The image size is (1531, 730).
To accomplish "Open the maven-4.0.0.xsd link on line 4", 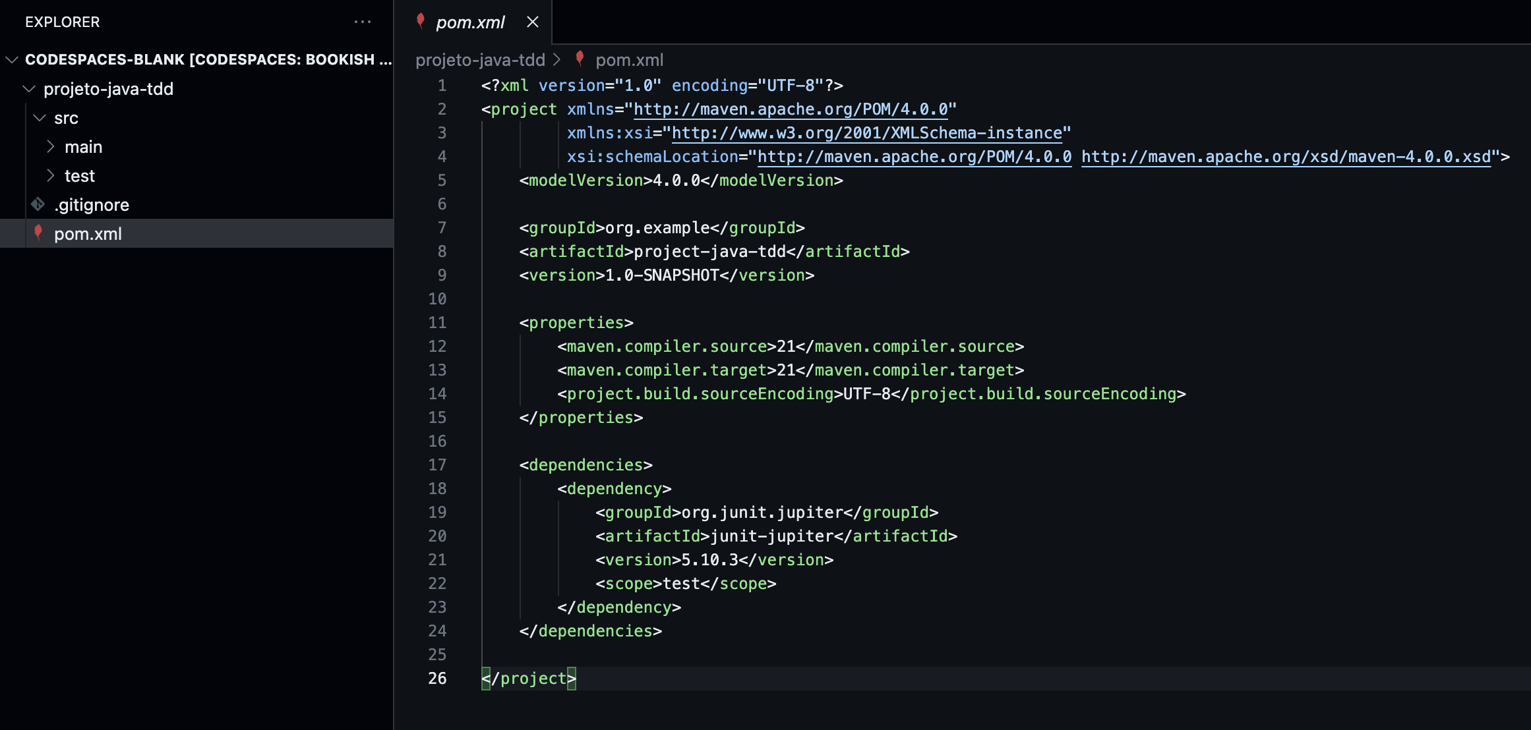I will coord(1286,157).
